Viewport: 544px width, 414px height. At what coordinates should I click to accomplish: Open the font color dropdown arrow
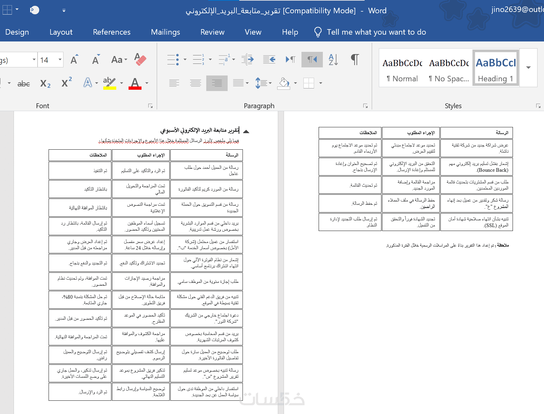coord(147,83)
